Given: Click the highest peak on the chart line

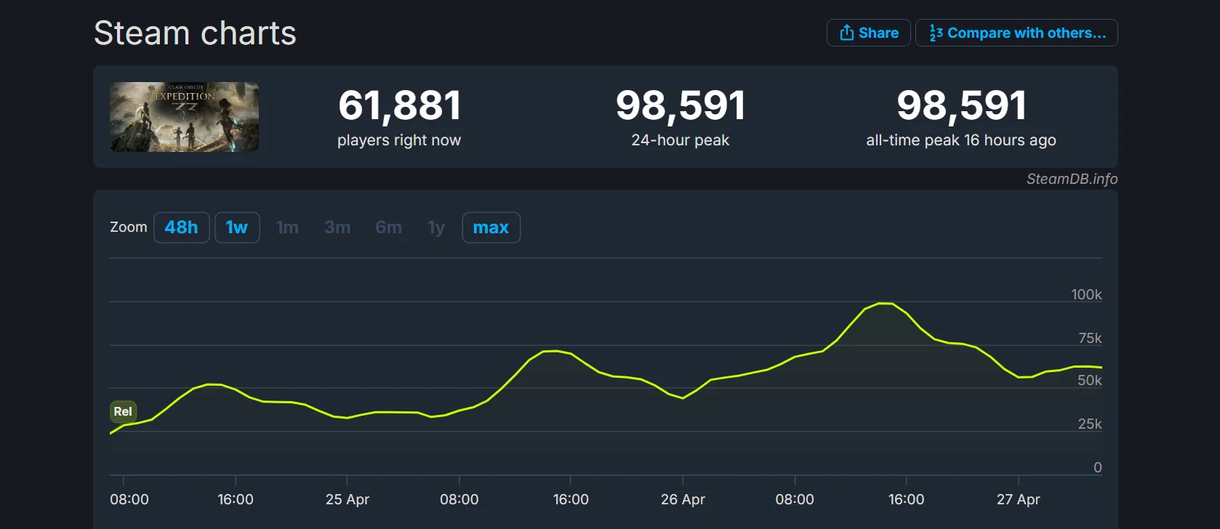Looking at the screenshot, I should click(x=885, y=303).
